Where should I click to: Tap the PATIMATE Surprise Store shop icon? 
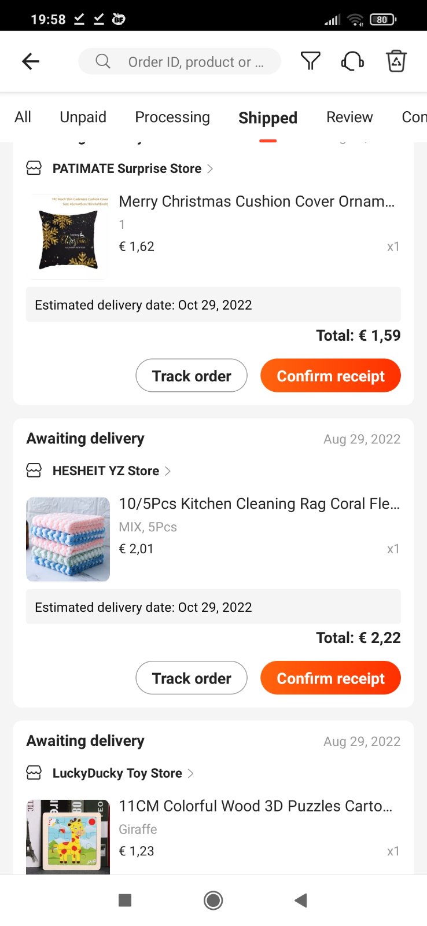pyautogui.click(x=34, y=168)
